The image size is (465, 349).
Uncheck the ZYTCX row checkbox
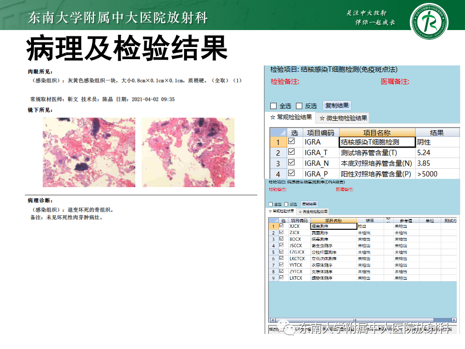coord(281,271)
